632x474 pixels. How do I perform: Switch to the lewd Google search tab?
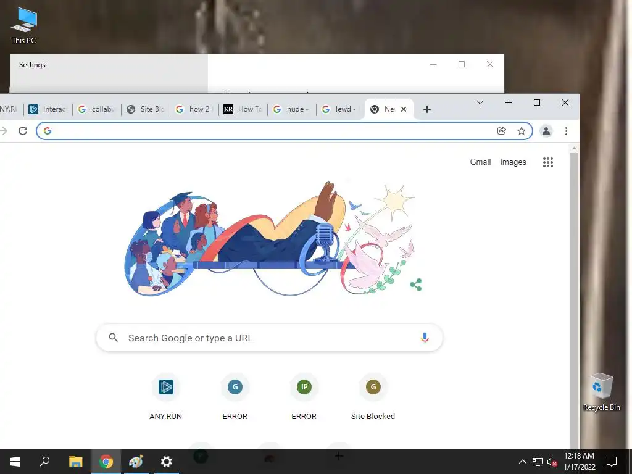click(x=341, y=109)
